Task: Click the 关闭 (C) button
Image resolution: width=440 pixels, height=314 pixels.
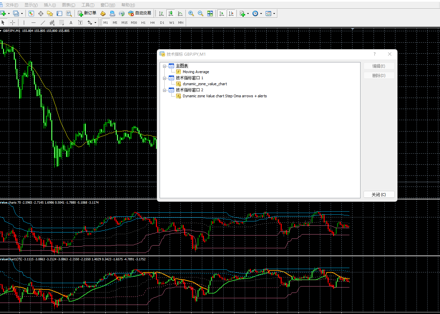Action: (x=379, y=195)
